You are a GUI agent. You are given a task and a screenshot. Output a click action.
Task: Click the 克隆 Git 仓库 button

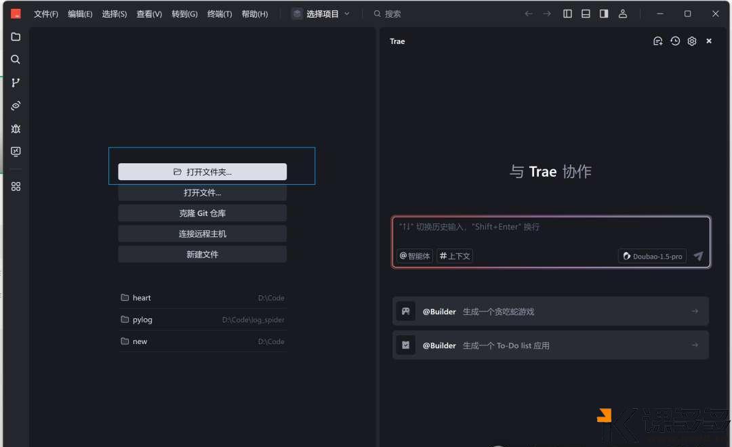click(x=202, y=213)
